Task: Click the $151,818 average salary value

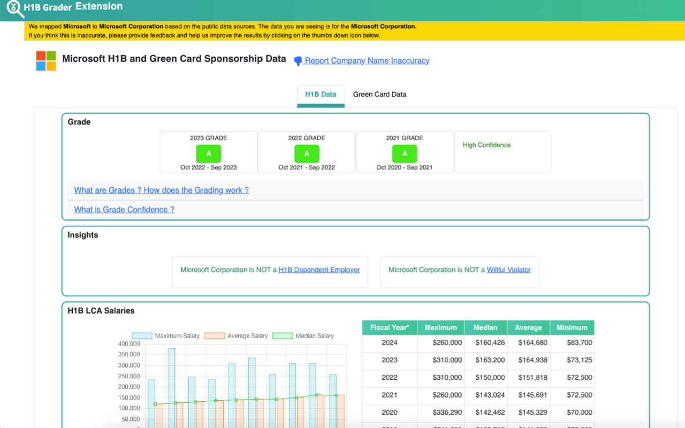Action: (532, 378)
